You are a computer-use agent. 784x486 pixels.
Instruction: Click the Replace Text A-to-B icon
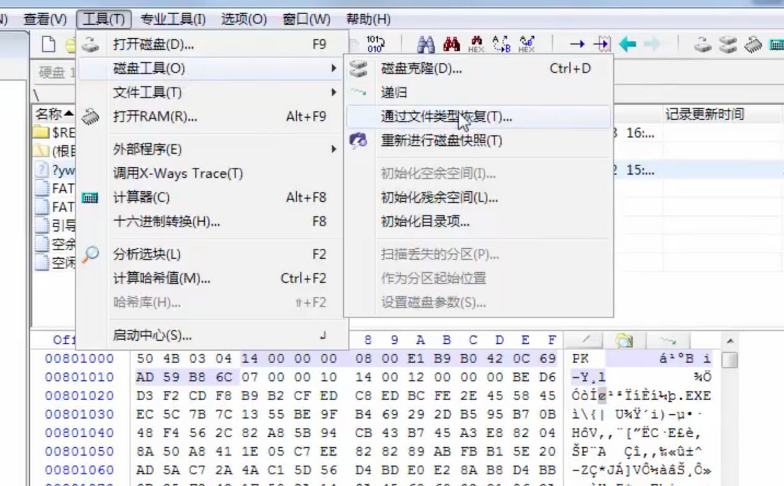click(501, 44)
